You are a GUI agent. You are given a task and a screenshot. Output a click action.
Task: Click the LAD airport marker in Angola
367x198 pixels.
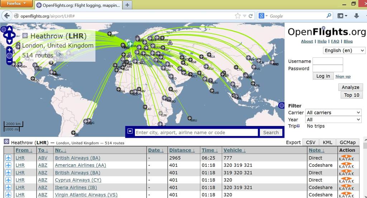point(145,107)
